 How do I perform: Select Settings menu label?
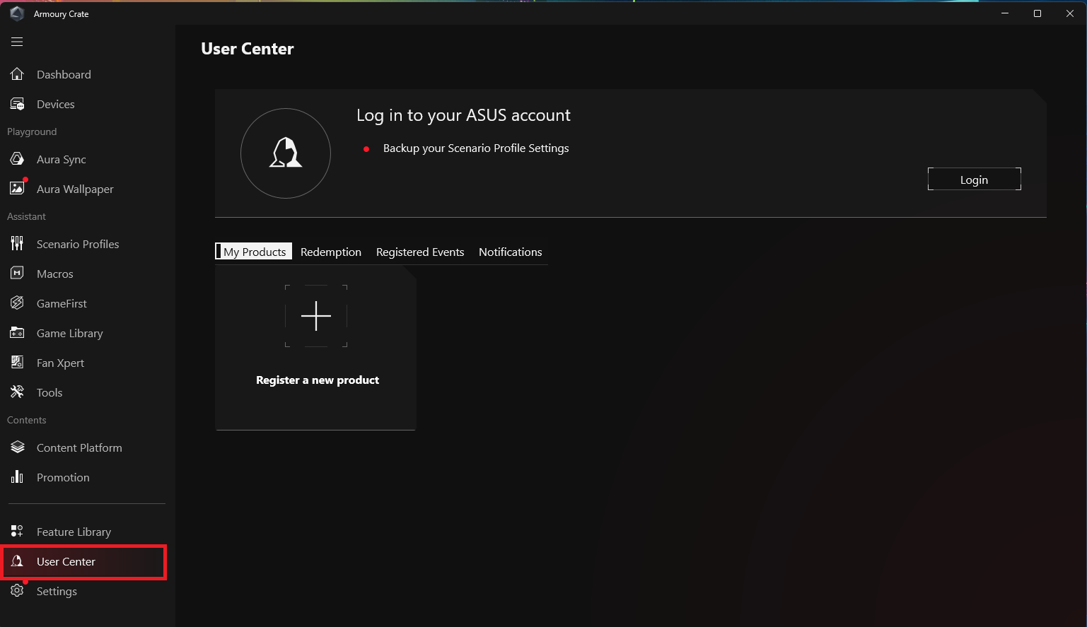click(x=57, y=591)
